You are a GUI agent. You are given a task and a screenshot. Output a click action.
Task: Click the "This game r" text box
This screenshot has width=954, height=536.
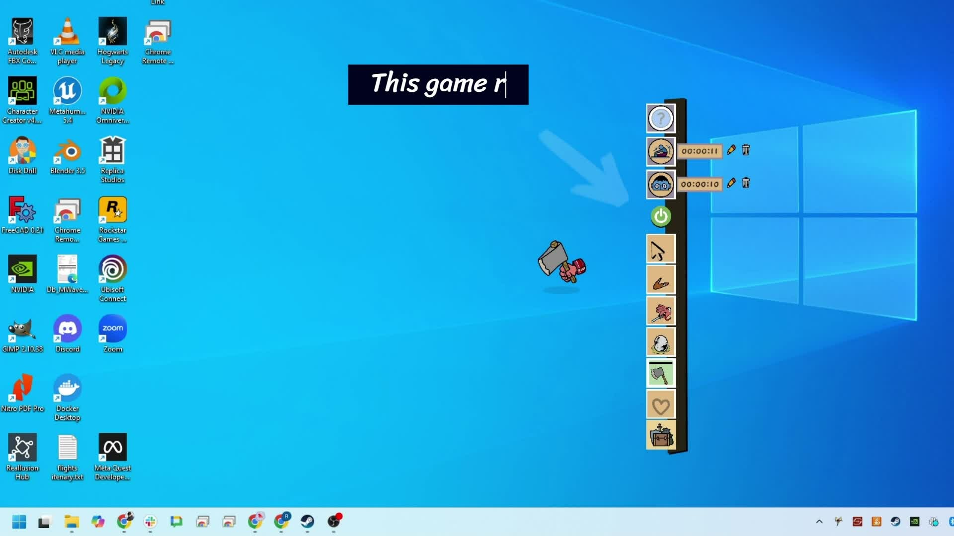point(438,84)
